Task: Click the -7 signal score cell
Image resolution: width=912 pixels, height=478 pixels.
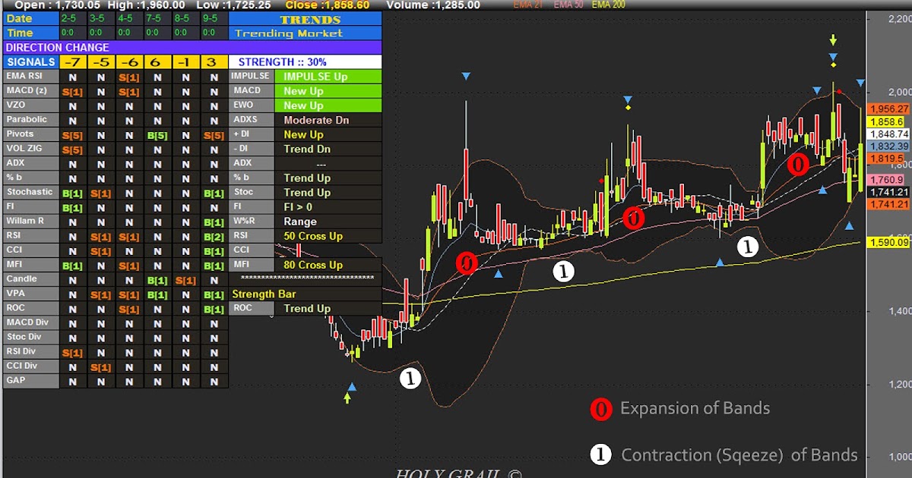Action: 73,62
